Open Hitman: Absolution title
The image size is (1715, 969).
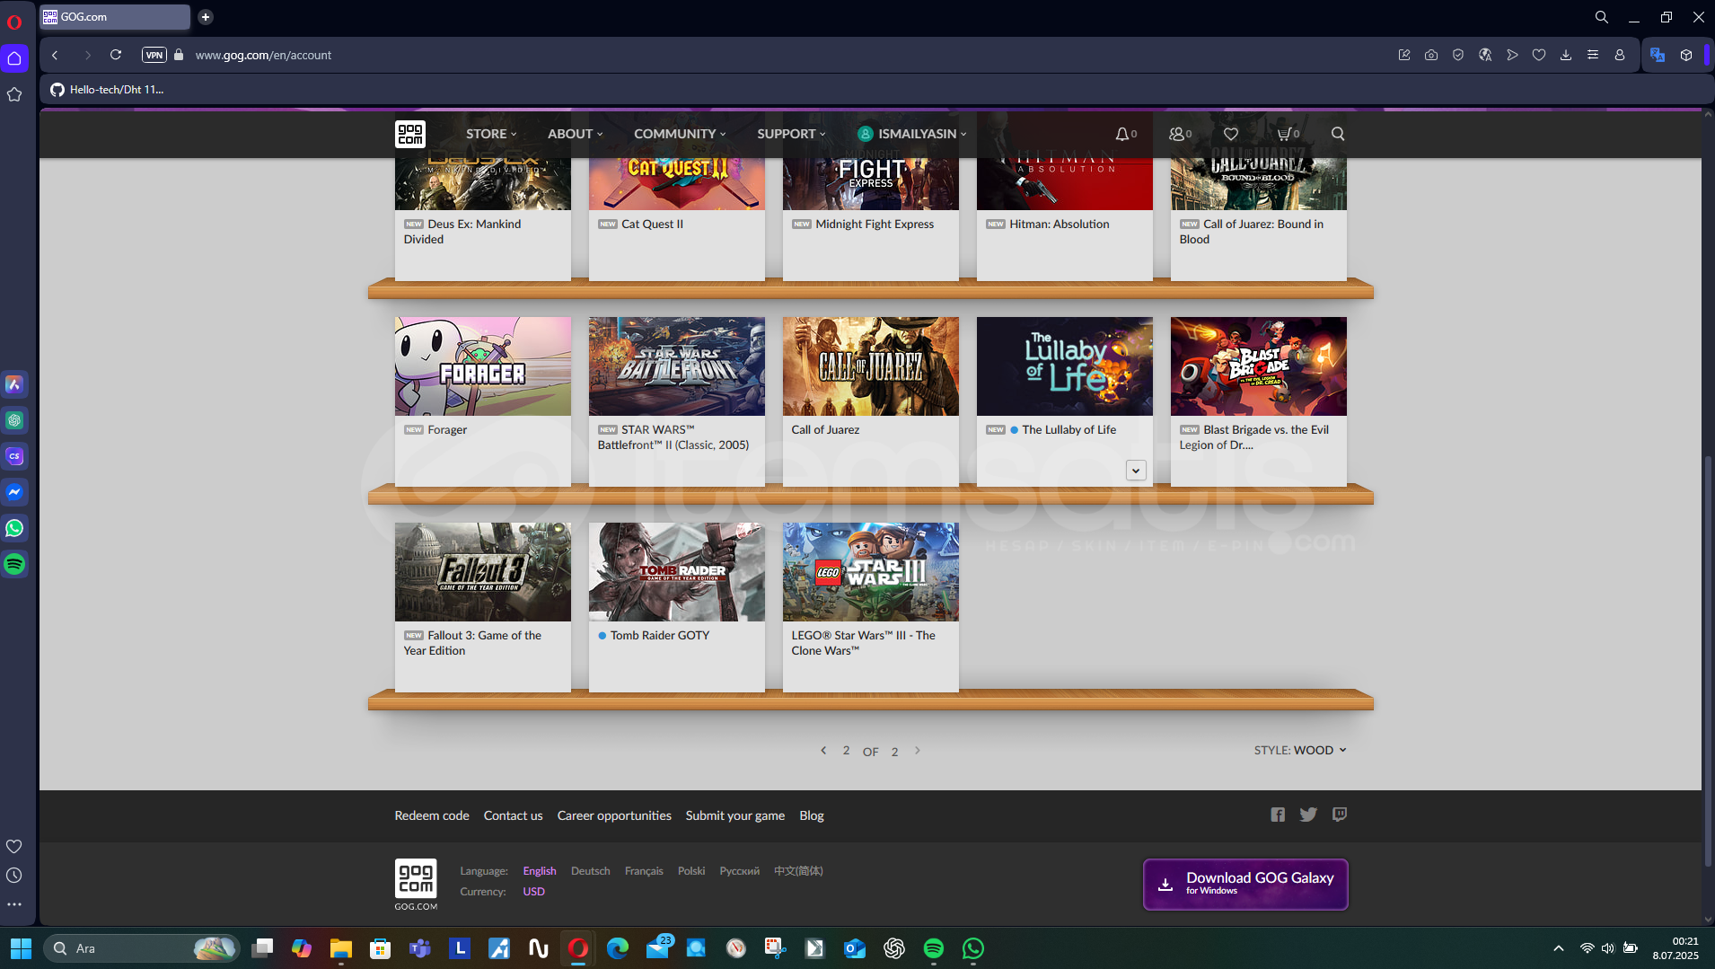[1059, 225]
